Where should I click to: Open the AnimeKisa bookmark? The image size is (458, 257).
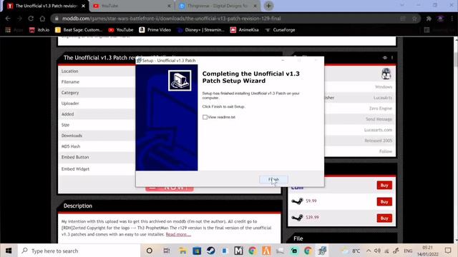pyautogui.click(x=245, y=30)
